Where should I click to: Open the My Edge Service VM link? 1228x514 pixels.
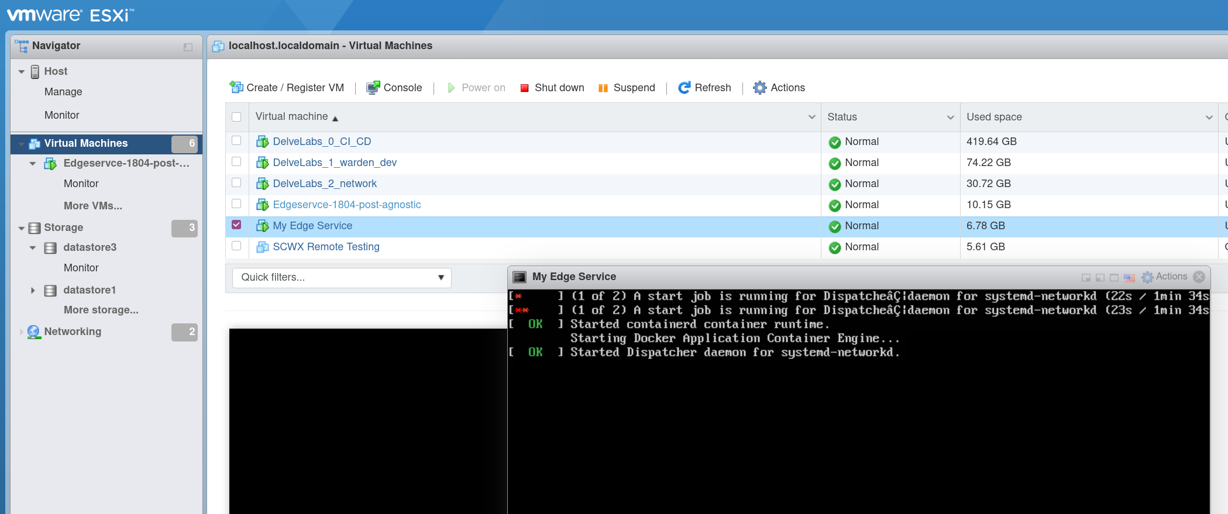coord(312,226)
